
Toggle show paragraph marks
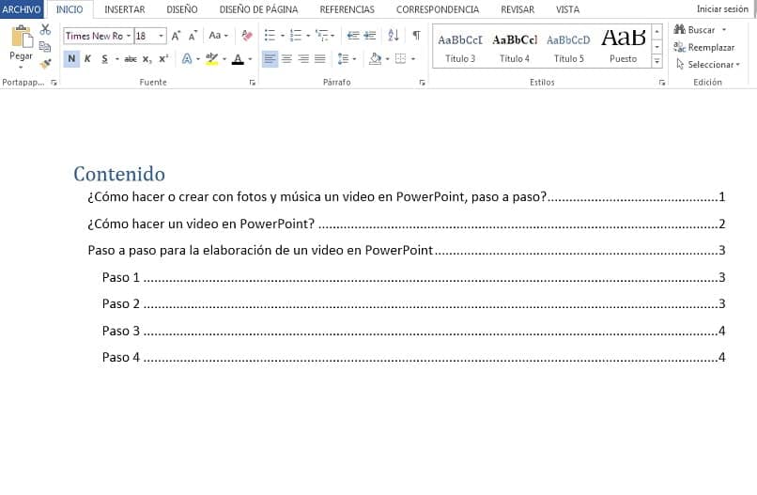416,36
